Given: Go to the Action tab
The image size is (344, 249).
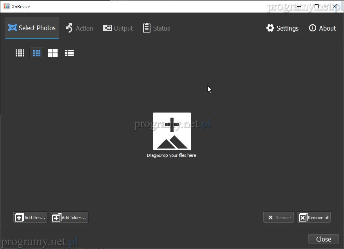Looking at the screenshot, I should [79, 28].
